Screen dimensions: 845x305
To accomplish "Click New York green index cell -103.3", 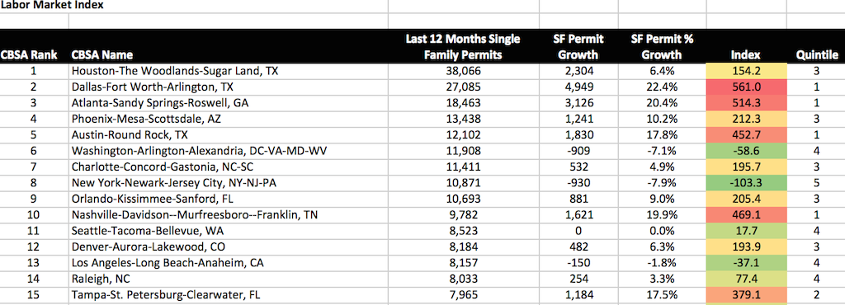I will 746,183.
